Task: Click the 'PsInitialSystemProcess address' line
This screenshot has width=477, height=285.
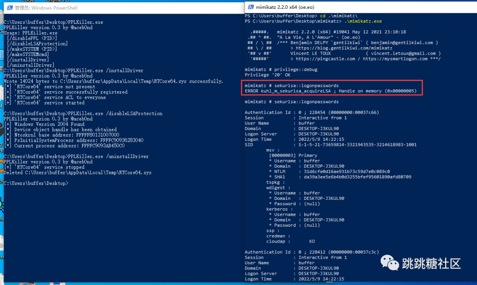Action: pyautogui.click(x=74, y=140)
